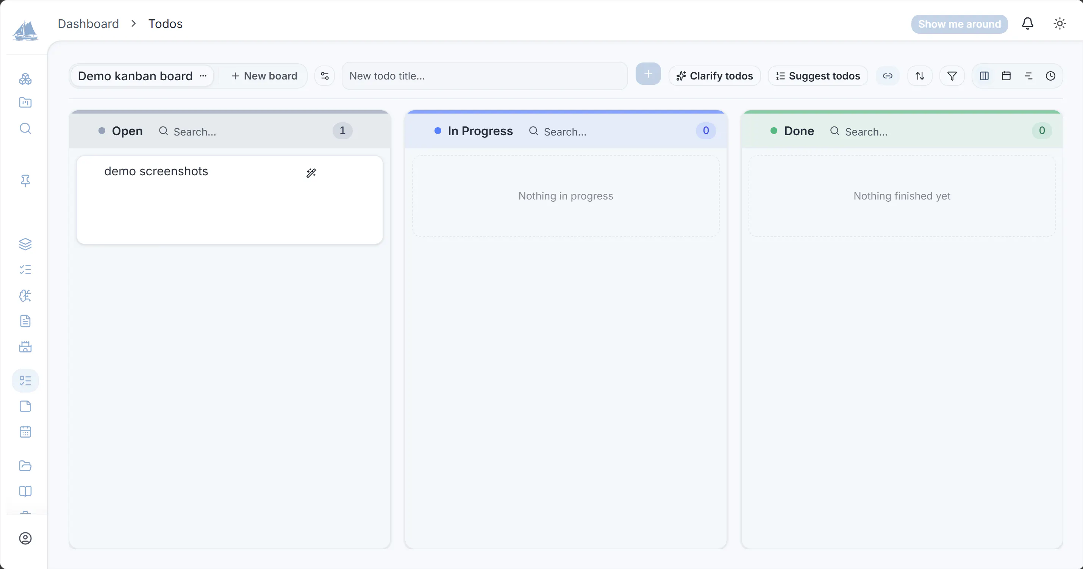Open the blank note sidebar icon
The image size is (1083, 569).
coord(25,406)
